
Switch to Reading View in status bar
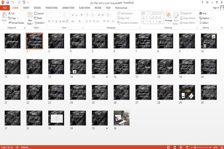(x=181, y=147)
